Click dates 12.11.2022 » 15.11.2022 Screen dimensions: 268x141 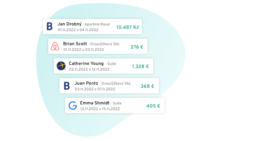(x=100, y=109)
